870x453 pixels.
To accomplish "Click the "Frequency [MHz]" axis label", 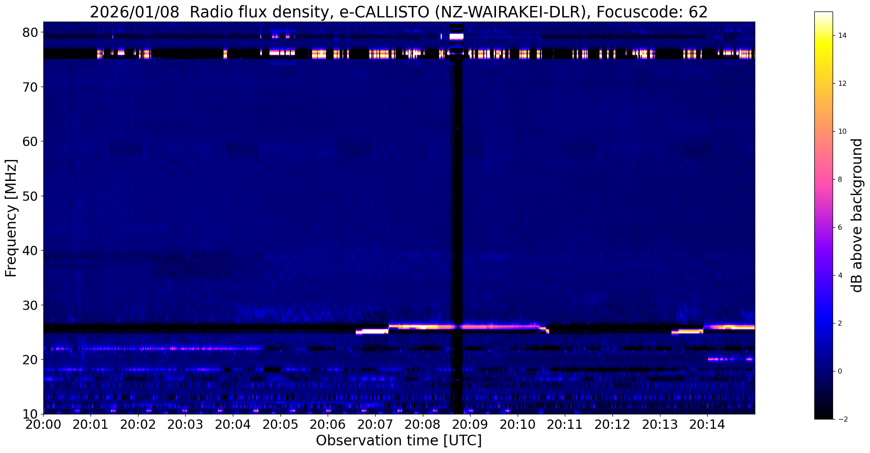I will coord(11,218).
